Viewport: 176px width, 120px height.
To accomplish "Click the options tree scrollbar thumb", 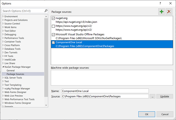I will click(46, 57).
